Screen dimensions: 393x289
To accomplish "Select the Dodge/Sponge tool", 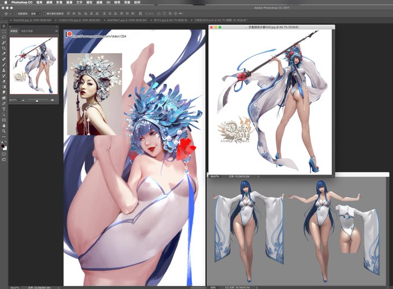I will tap(4, 98).
